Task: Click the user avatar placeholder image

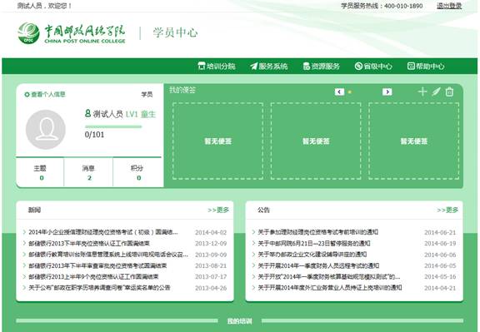Action: tap(46, 130)
